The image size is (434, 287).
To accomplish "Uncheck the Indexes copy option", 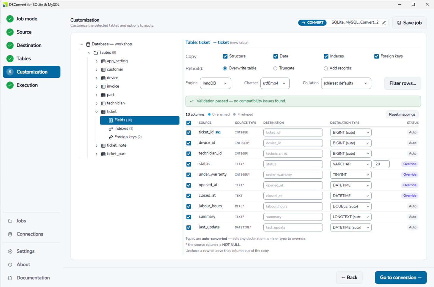I will tap(326, 56).
